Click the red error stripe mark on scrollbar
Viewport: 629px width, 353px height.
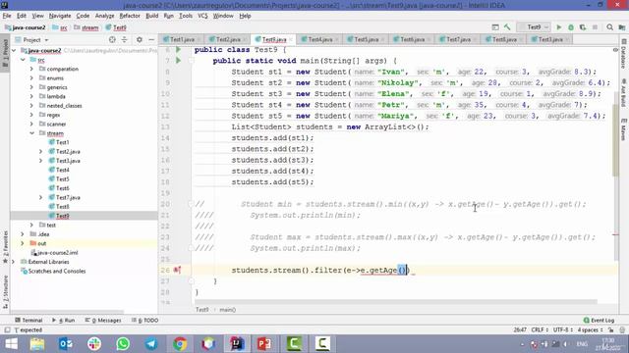point(615,235)
